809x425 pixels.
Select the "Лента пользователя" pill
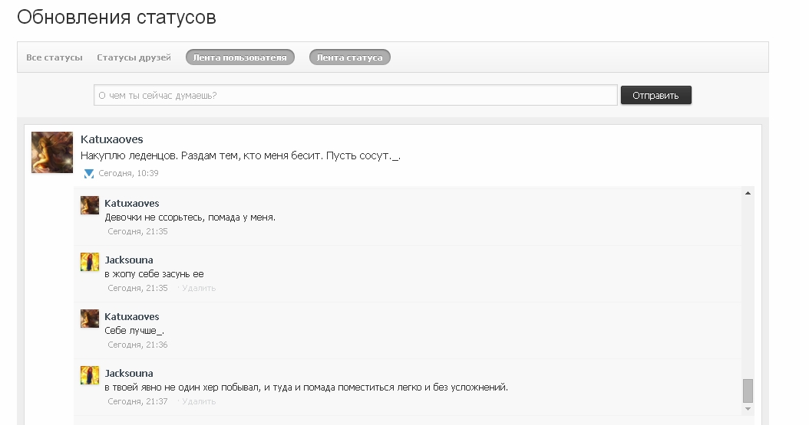(239, 57)
